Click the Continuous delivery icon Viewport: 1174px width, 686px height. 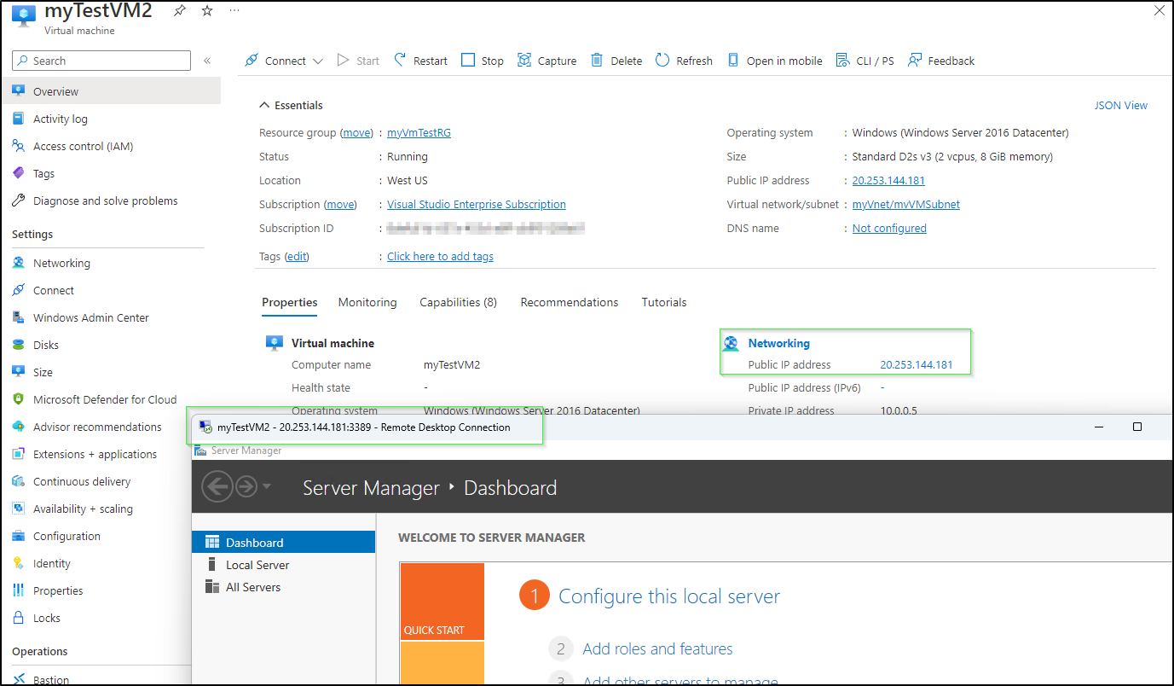(18, 481)
